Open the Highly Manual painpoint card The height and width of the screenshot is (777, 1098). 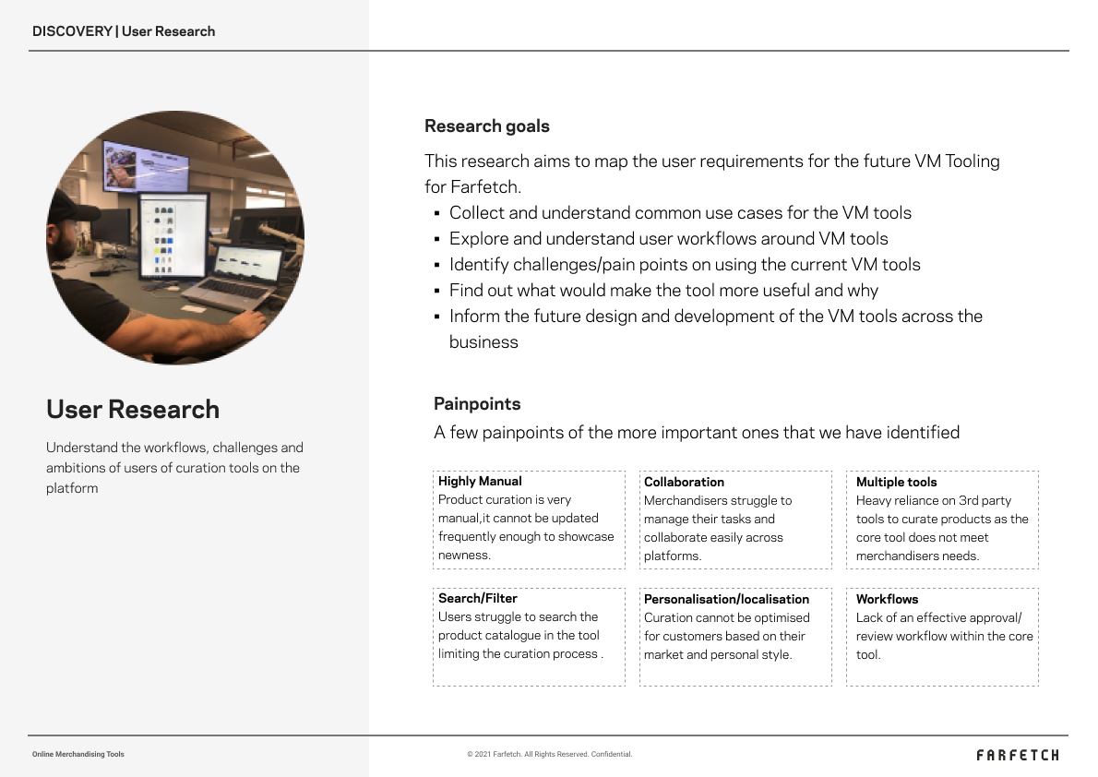point(529,519)
